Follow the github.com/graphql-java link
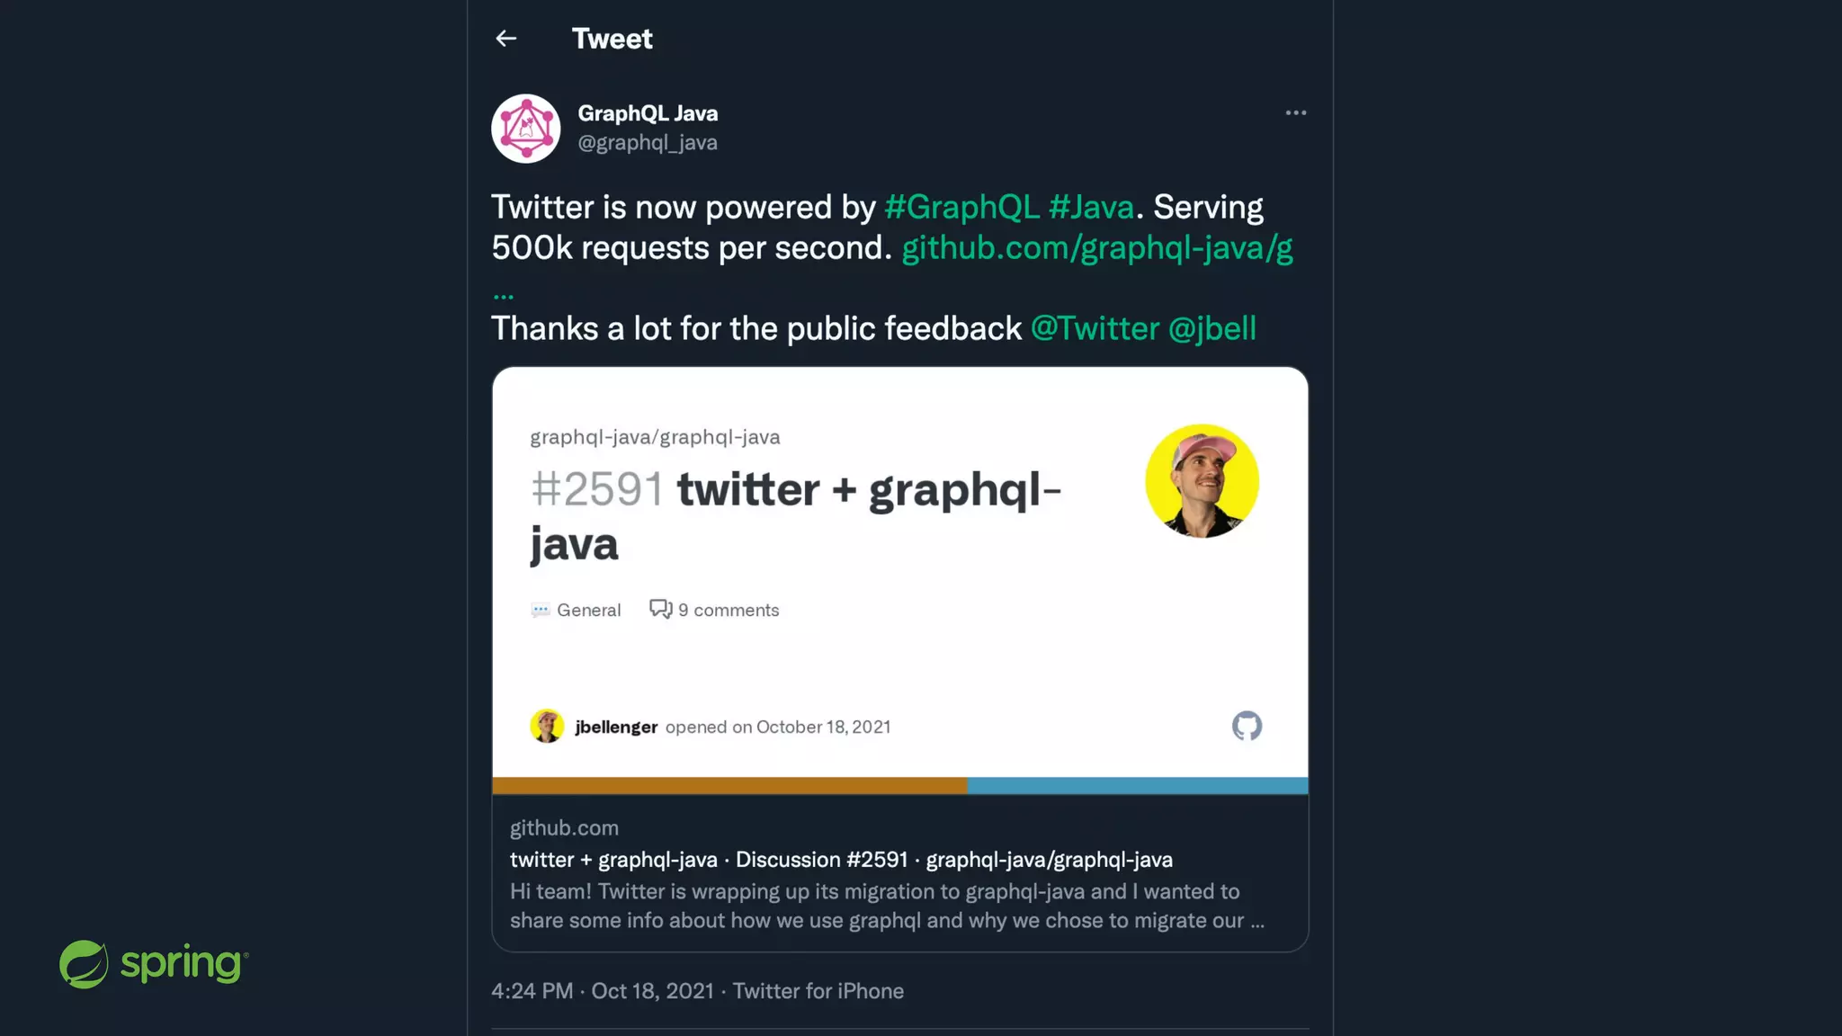1842x1036 pixels. [x=1096, y=248]
